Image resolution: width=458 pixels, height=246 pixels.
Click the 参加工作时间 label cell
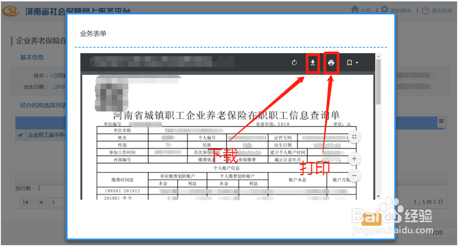tap(122, 152)
